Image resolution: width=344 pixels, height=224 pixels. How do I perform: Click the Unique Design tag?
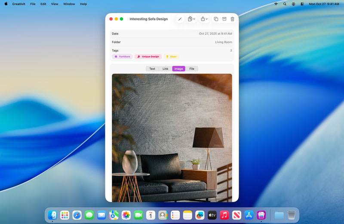[x=148, y=56]
